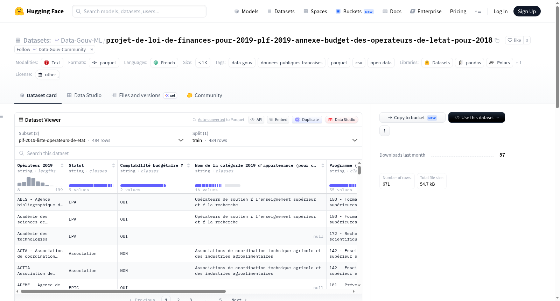
Task: Open Spaces in top navigation
Action: click(315, 11)
